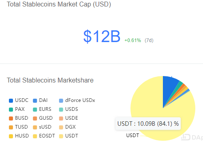
Task: Select the USDE legend item
Action: [68, 118]
